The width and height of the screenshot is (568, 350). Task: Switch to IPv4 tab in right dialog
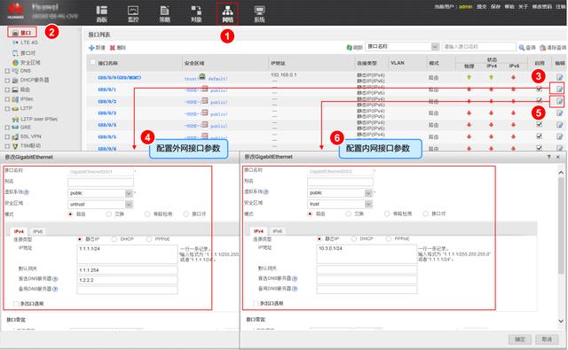coord(258,231)
